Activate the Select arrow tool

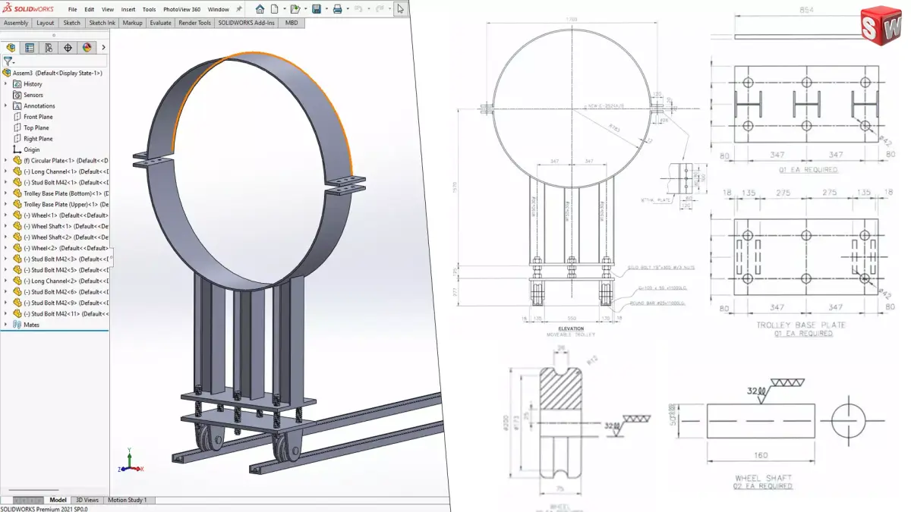click(400, 8)
